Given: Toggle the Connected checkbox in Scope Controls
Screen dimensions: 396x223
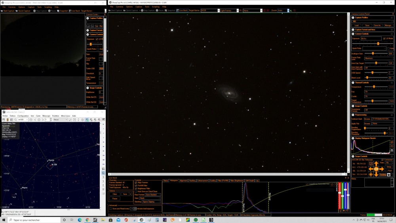Looking at the screenshot, I should click(383, 160).
